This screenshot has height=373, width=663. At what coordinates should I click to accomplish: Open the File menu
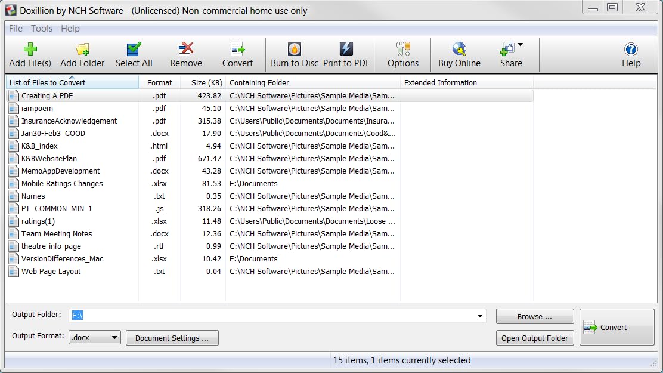click(16, 29)
